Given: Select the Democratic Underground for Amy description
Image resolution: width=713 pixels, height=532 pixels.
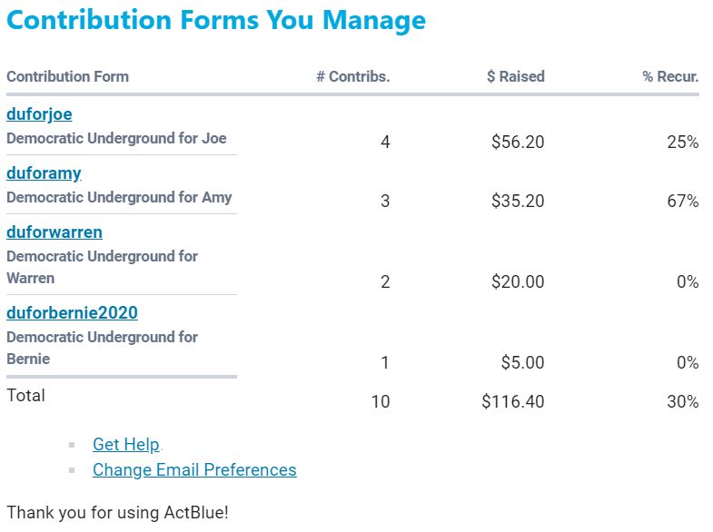Looking at the screenshot, I should [x=119, y=197].
